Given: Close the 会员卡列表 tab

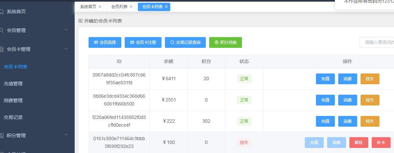Looking at the screenshot, I should 166,7.
